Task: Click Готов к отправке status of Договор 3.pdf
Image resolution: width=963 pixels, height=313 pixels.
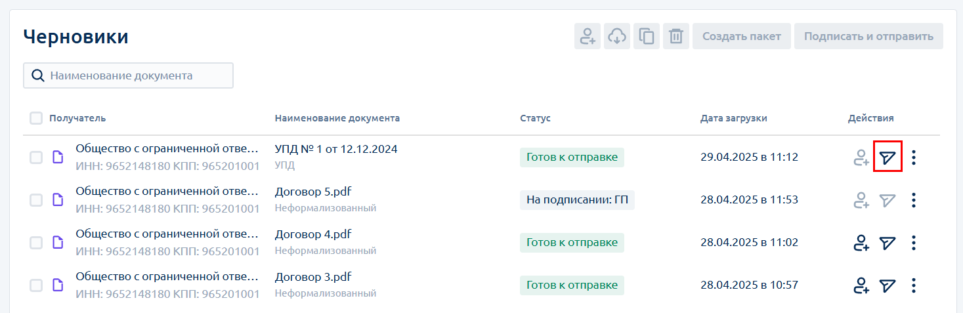Action: (572, 285)
